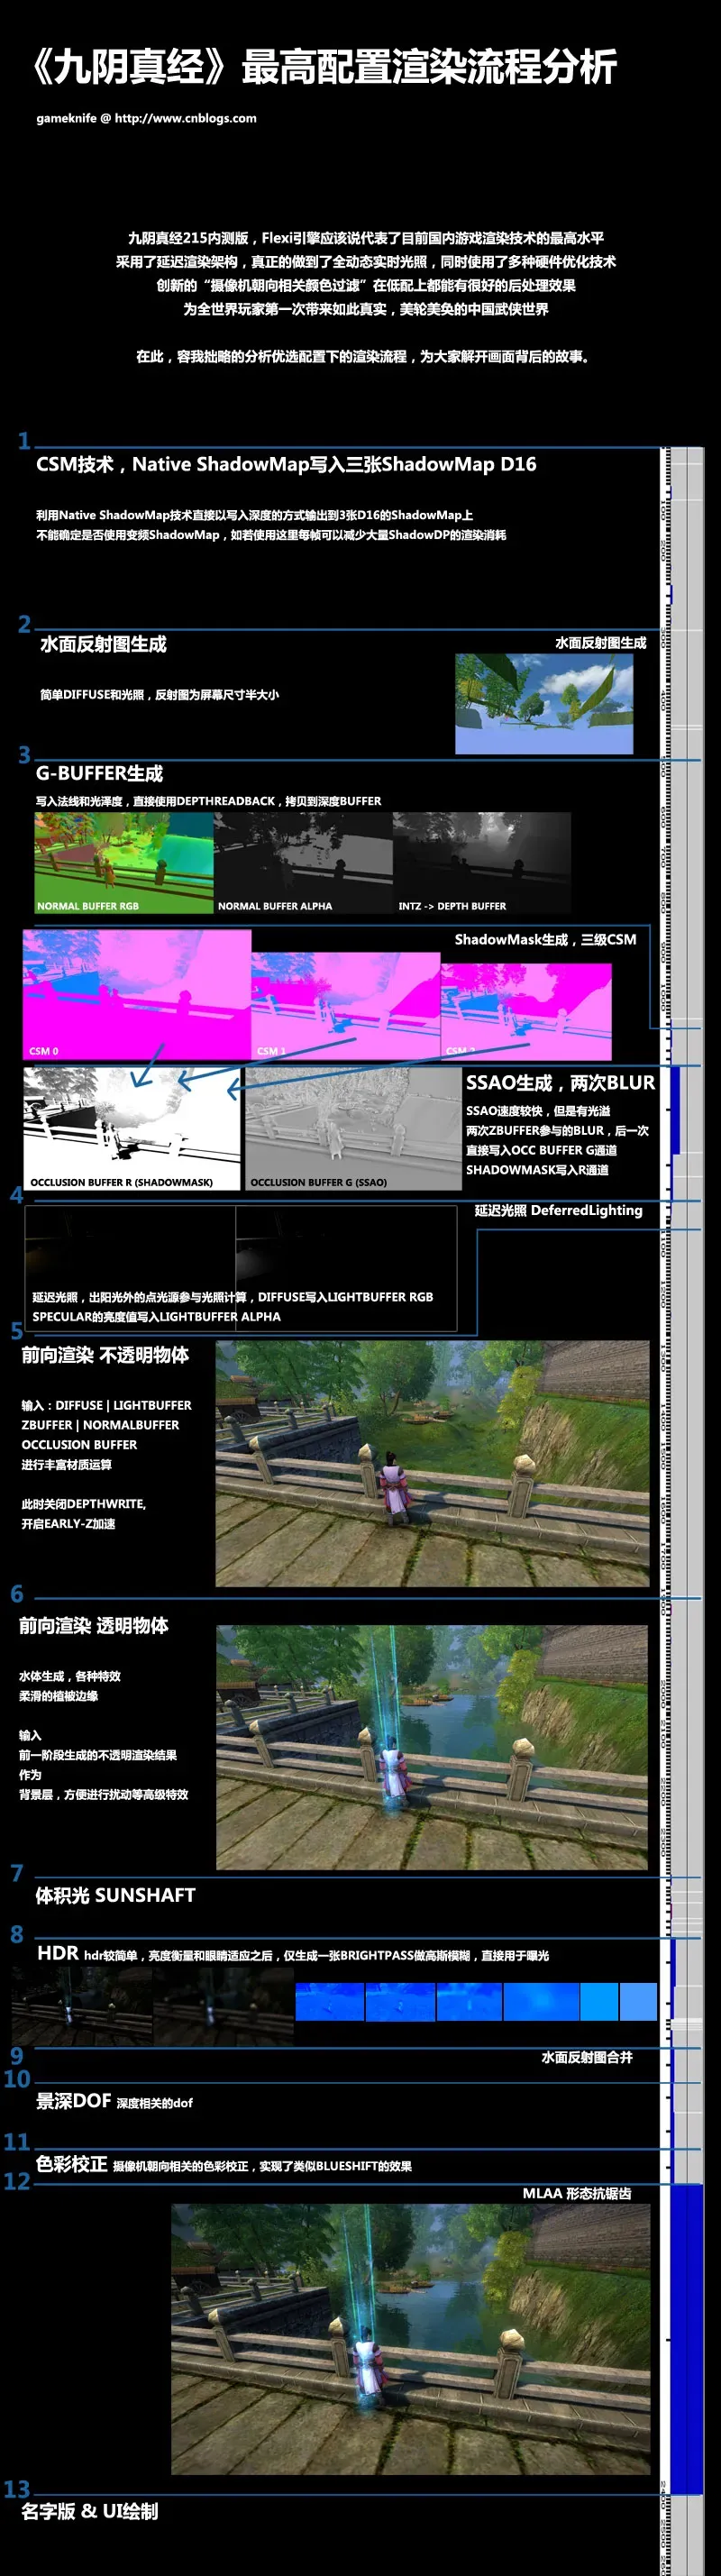Screen dimensions: 721x2576
Task: Select the line starting 不能确定是否使用变频ShadowMap
Action: [x=271, y=535]
